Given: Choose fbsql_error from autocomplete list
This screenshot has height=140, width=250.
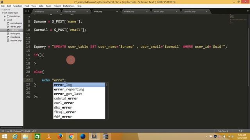Looking at the screenshot, I should pos(79,112).
